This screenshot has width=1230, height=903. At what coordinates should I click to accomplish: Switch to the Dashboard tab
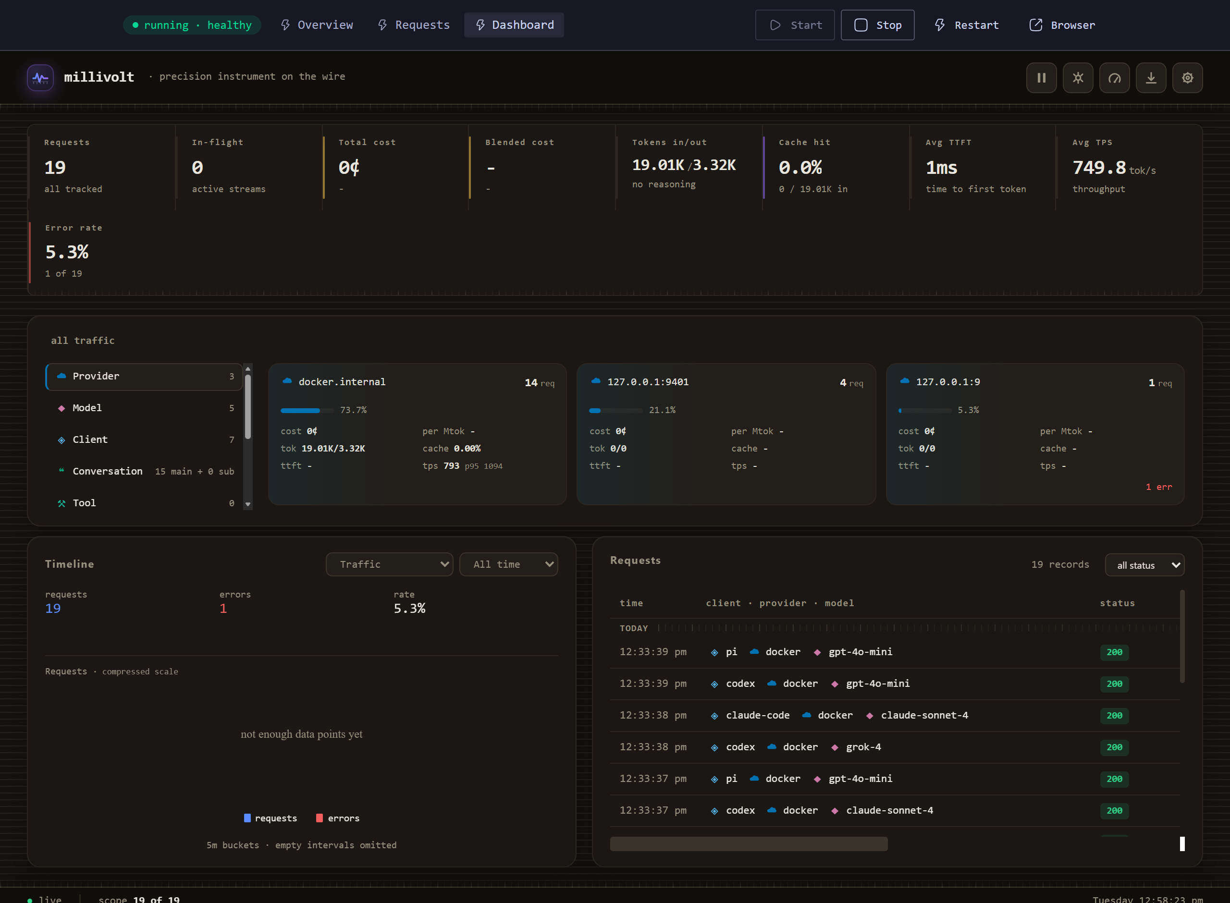[x=514, y=25]
